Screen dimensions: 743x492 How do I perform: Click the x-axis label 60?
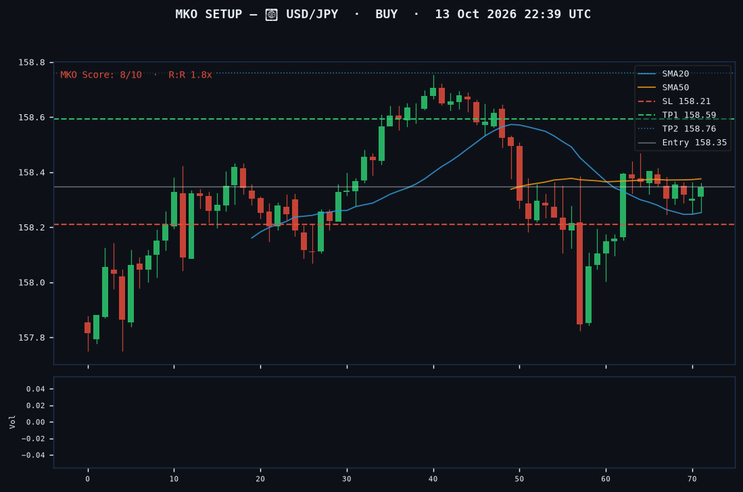[606, 479]
